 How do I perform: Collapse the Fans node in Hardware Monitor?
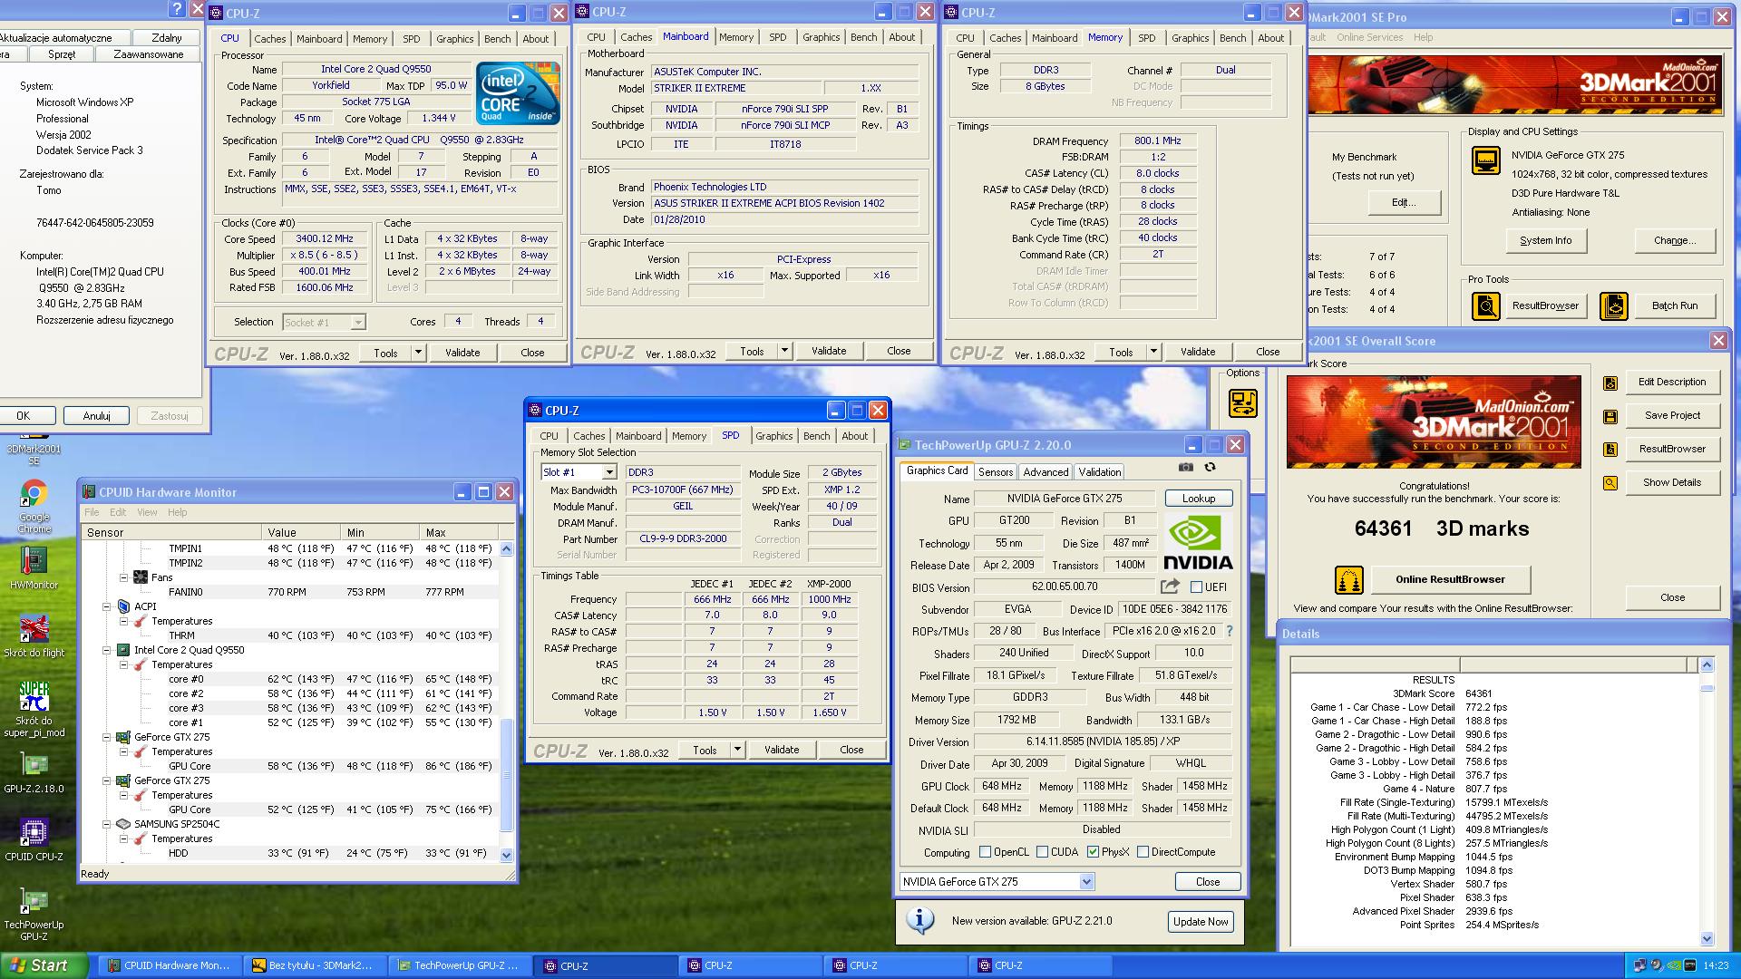pos(124,577)
